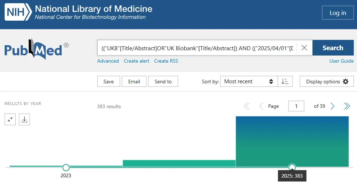Click the 2025 year slider handle
Image resolution: width=357 pixels, height=184 pixels.
pos(292,168)
